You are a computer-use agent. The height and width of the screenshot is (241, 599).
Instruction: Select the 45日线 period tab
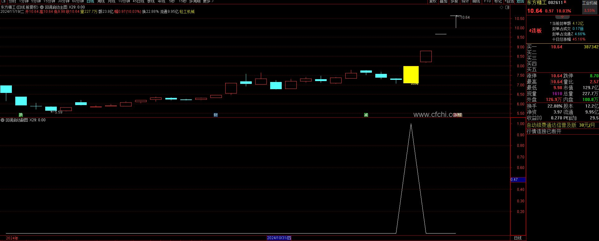click(139, 1)
